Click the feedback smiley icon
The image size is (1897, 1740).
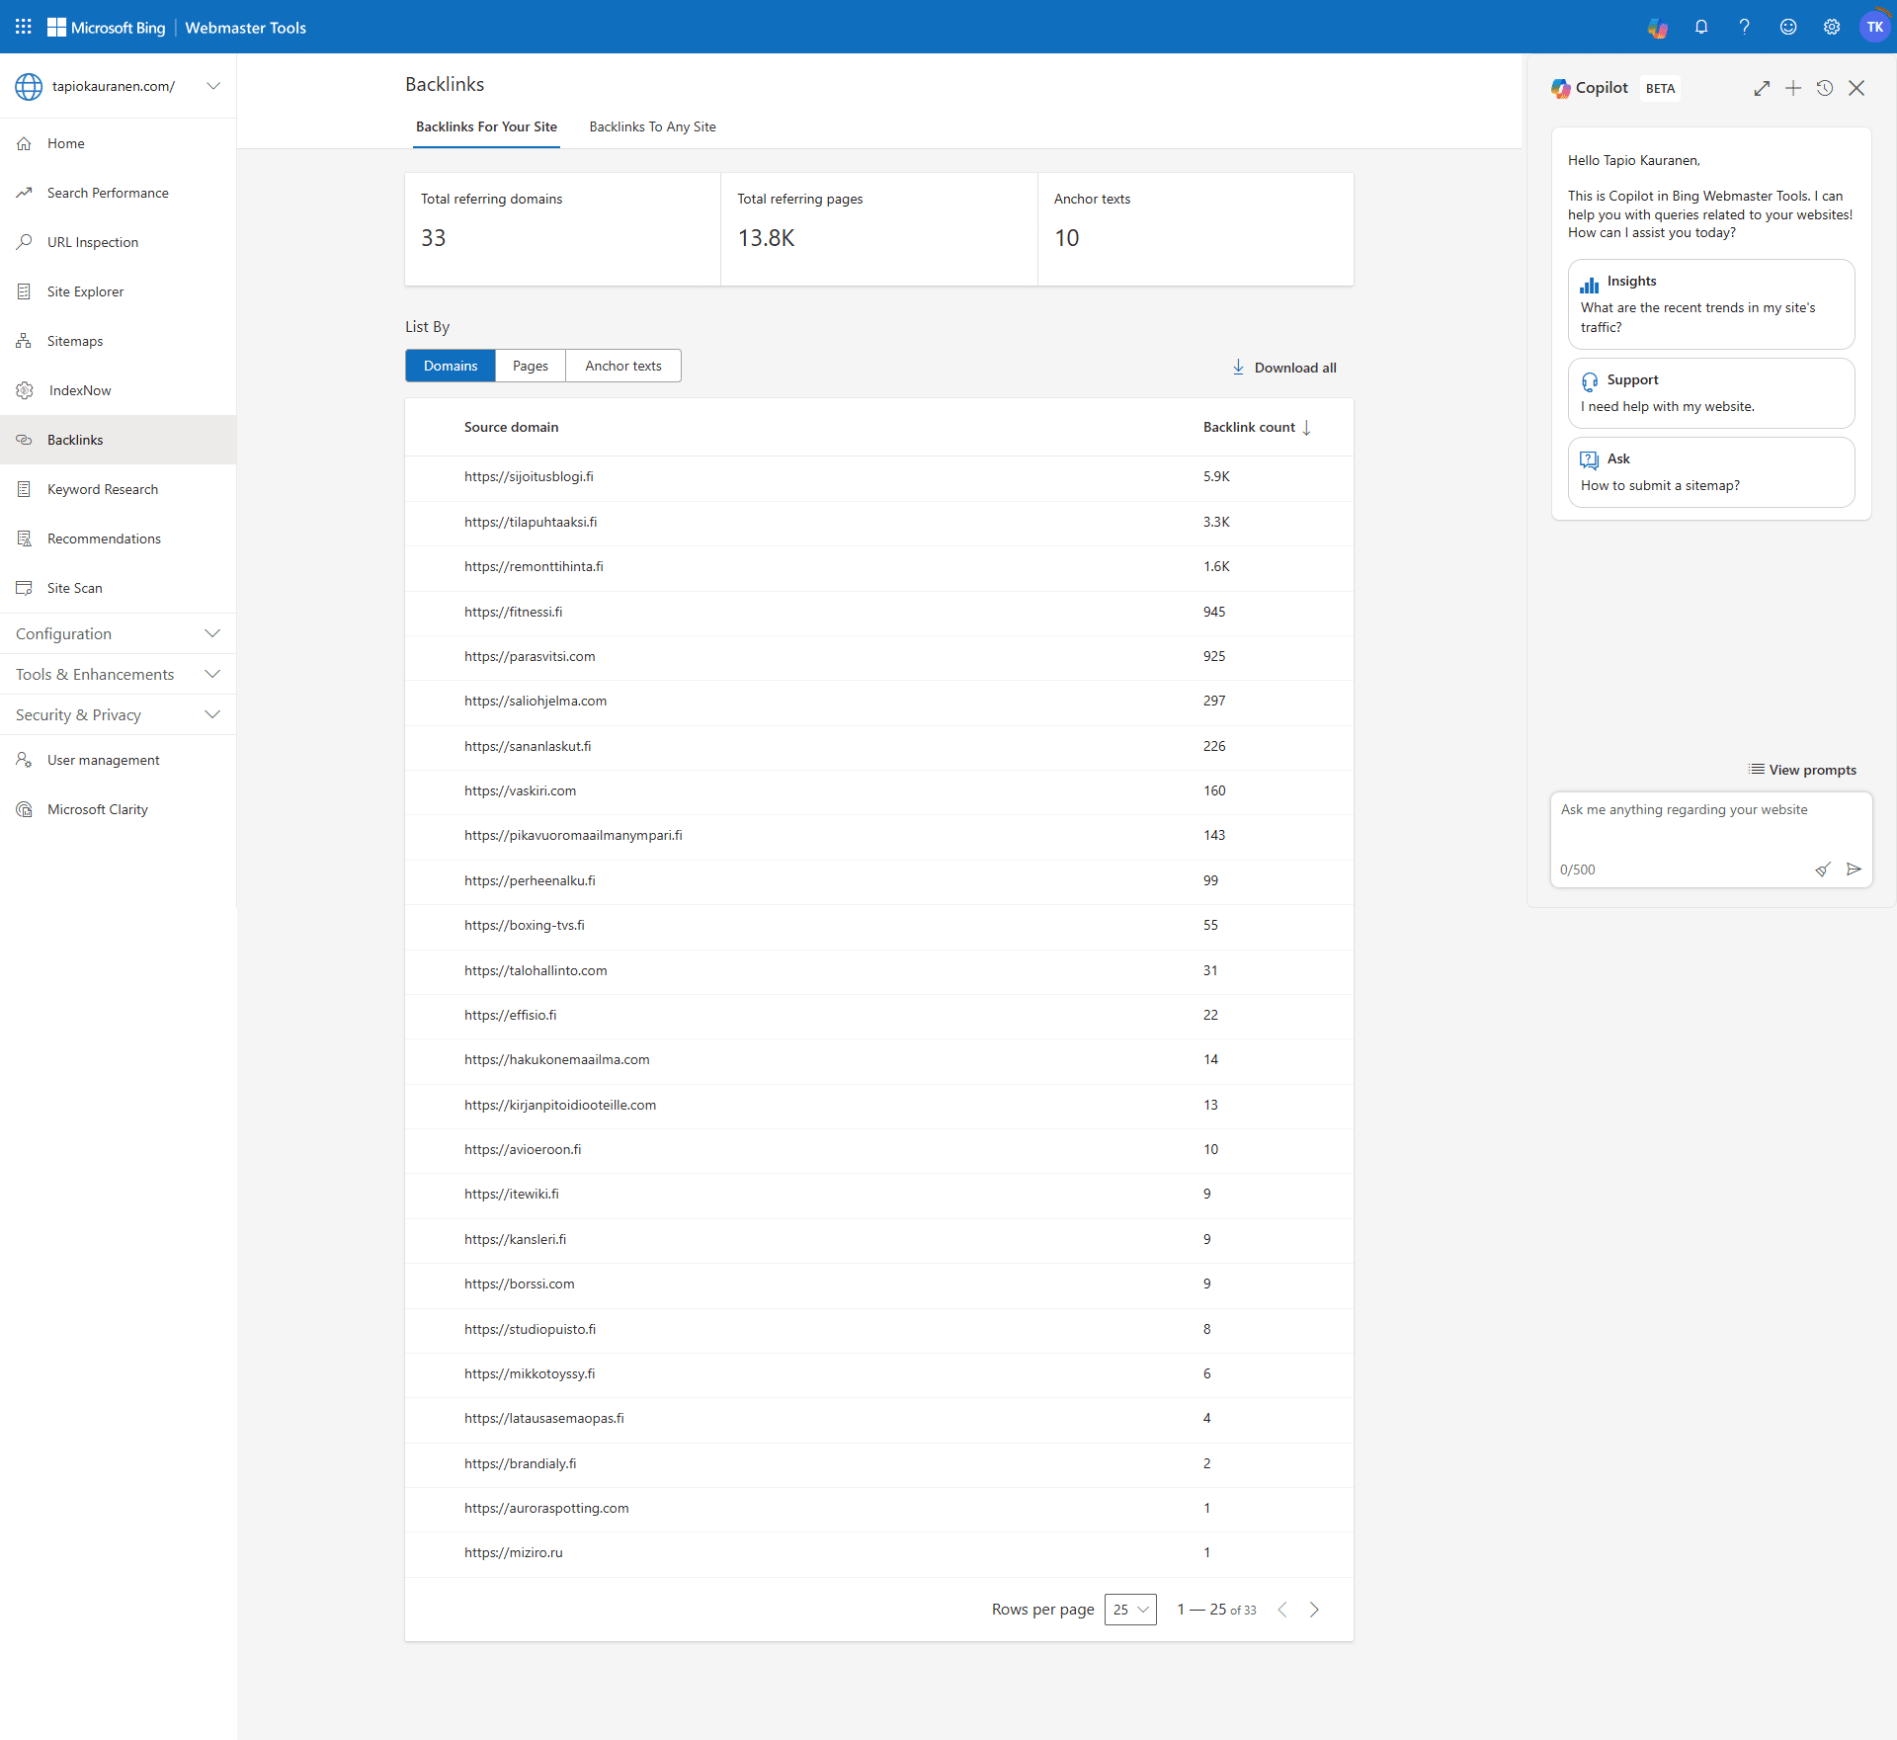[1788, 27]
